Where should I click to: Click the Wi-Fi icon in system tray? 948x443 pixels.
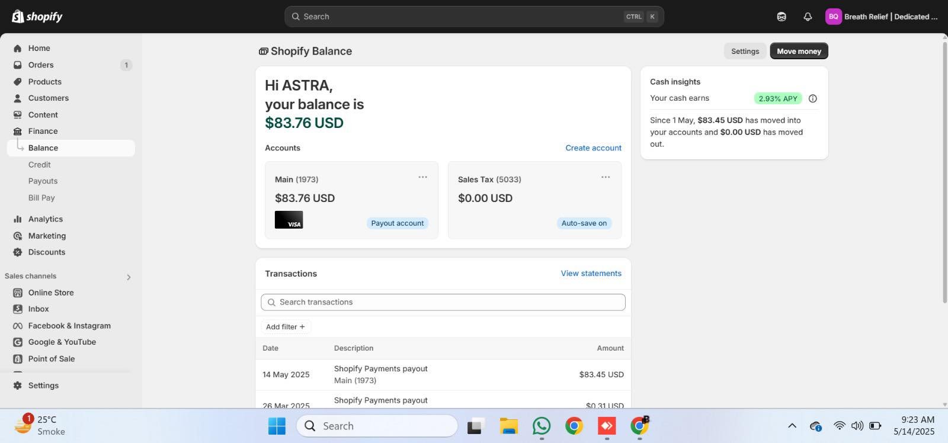840,426
